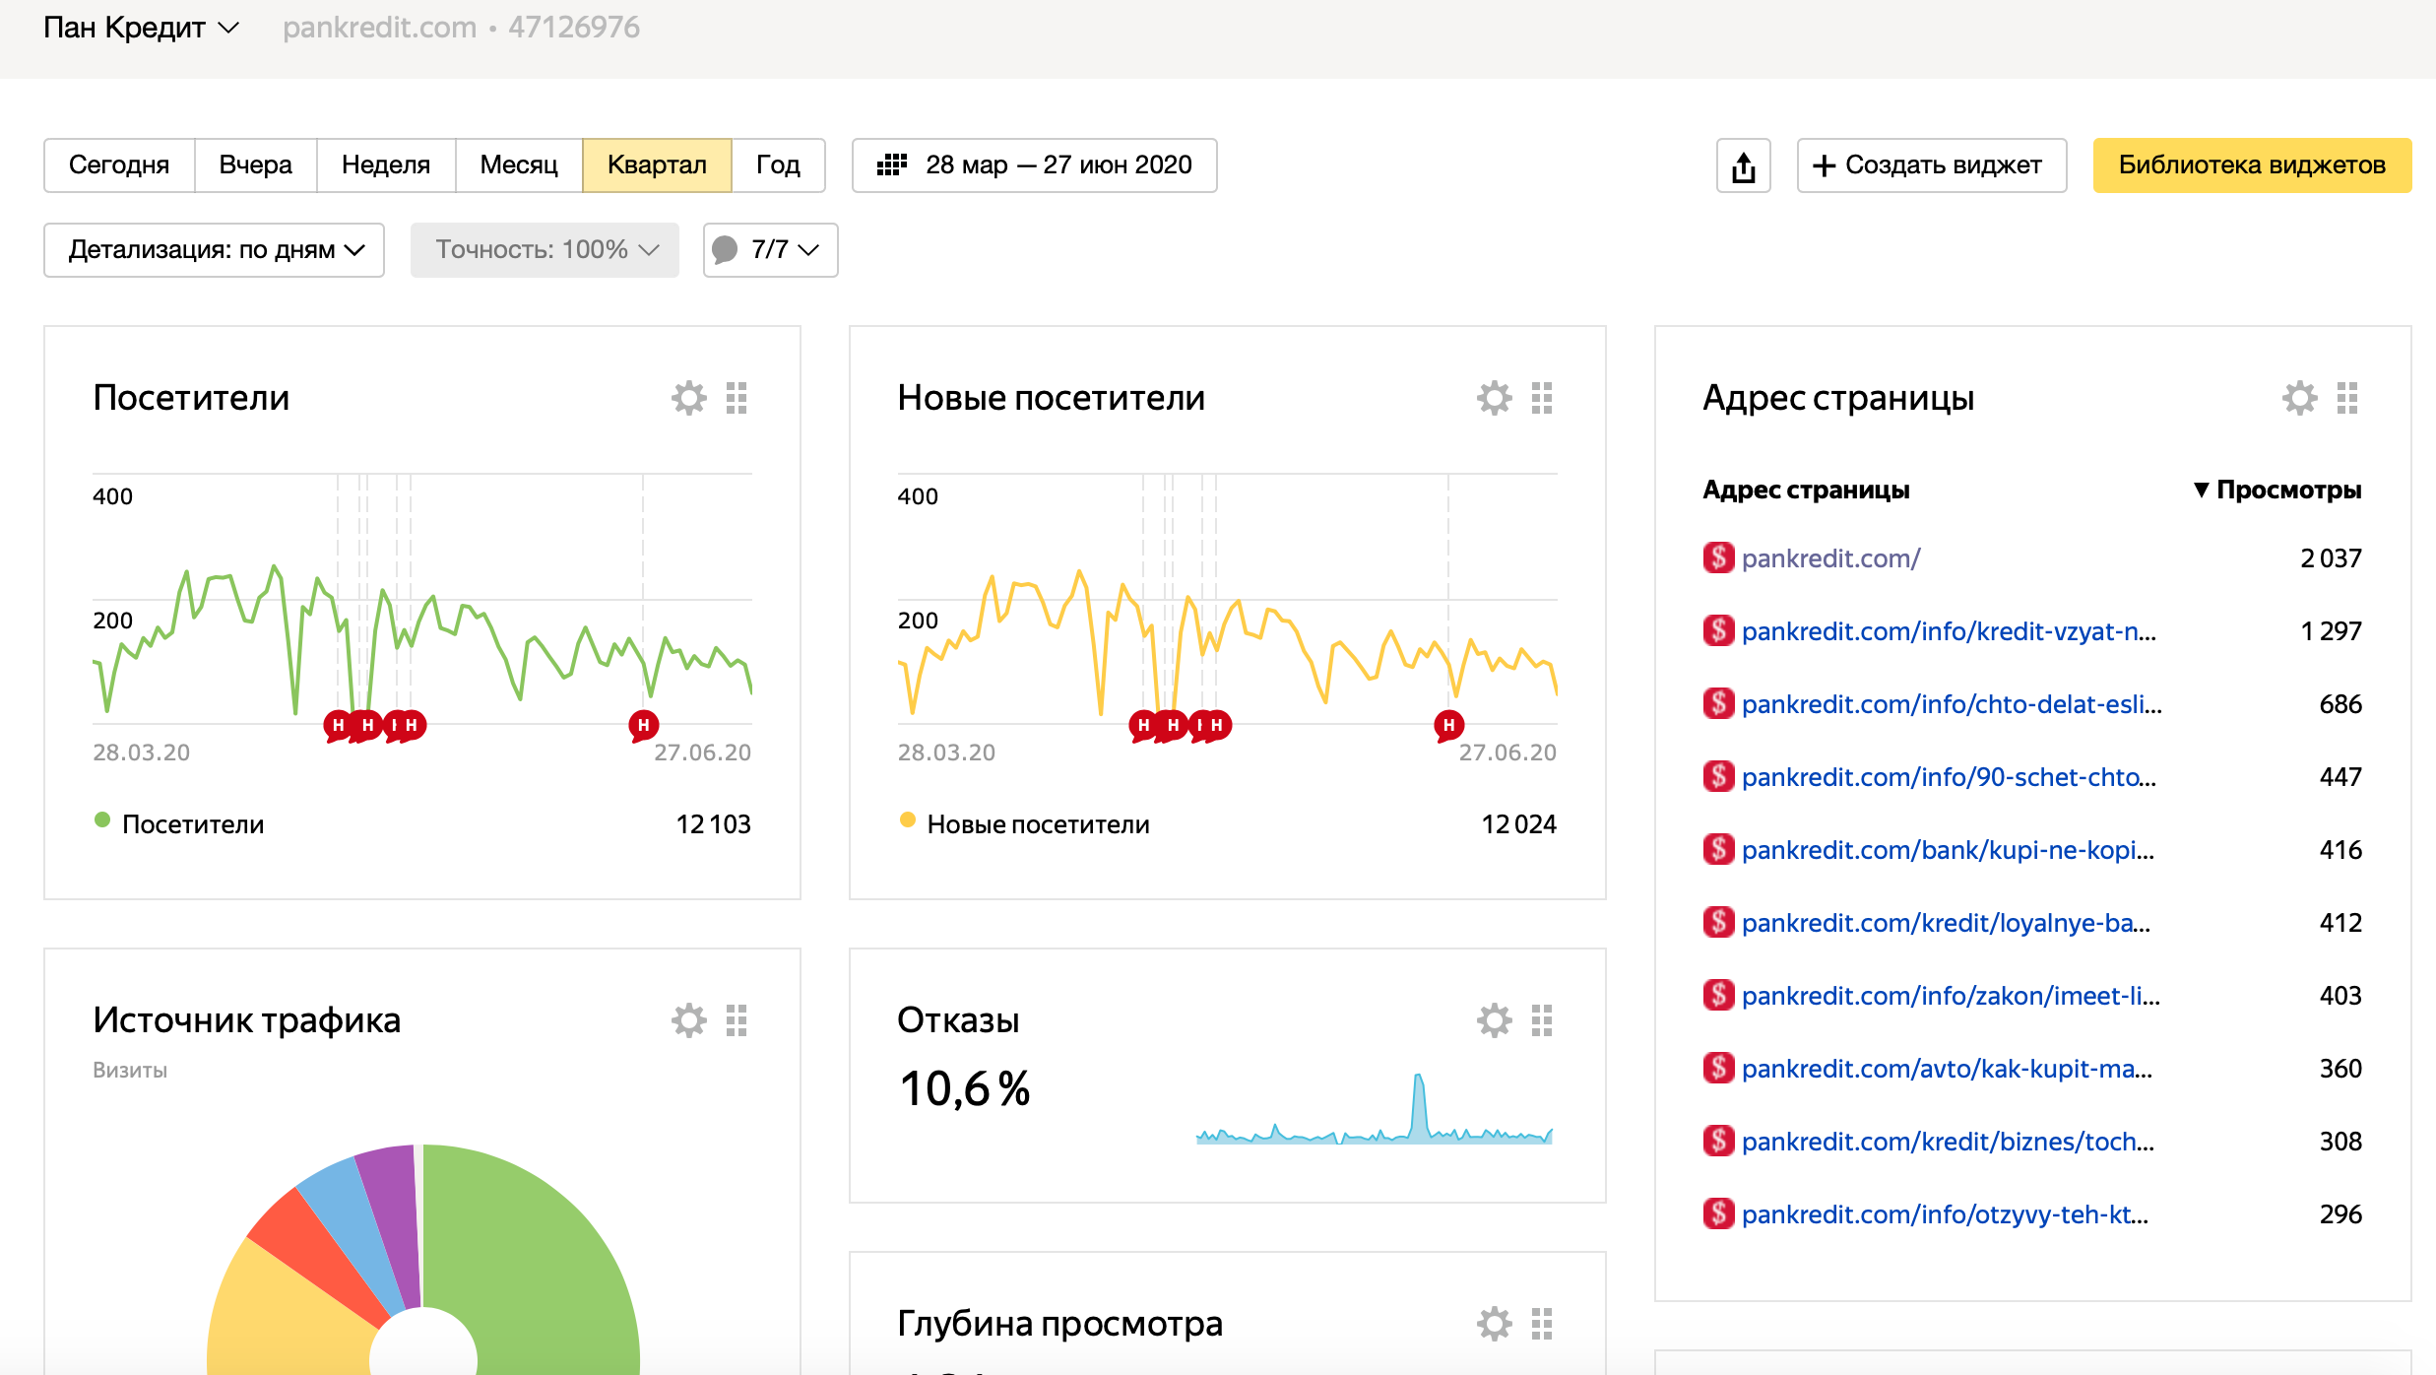Open the 7/7 annotations dropdown
2436x1375 pixels.
770,250
